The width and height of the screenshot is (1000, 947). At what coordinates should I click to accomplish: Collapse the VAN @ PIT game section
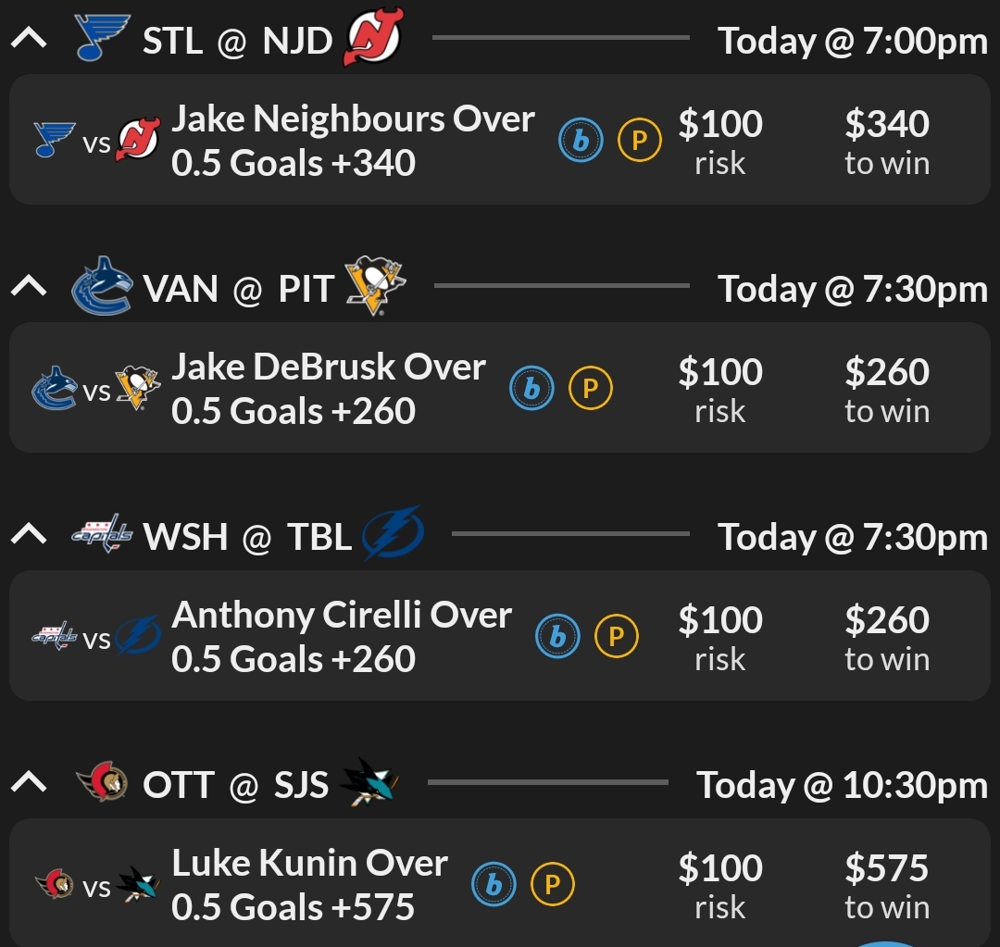(29, 287)
